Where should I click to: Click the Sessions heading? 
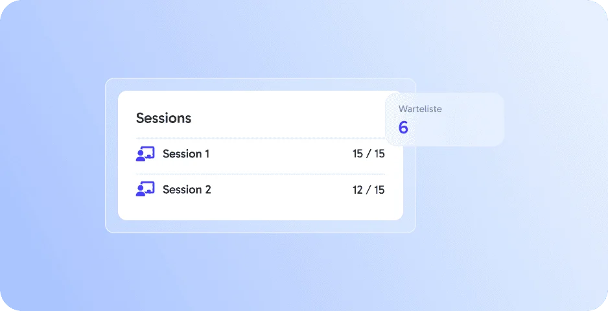[163, 118]
